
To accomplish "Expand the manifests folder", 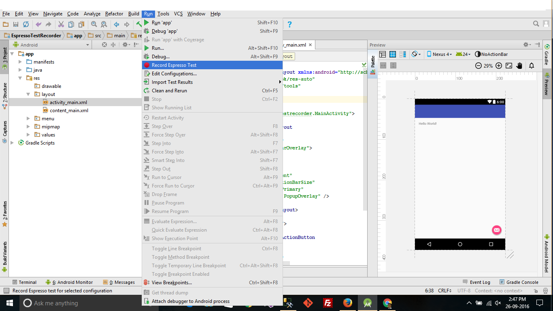I will 20,62.
